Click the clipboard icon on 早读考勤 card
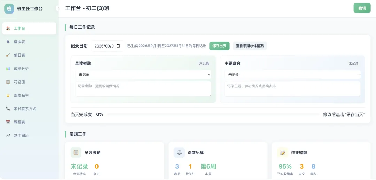376x180 pixels. [x=76, y=153]
